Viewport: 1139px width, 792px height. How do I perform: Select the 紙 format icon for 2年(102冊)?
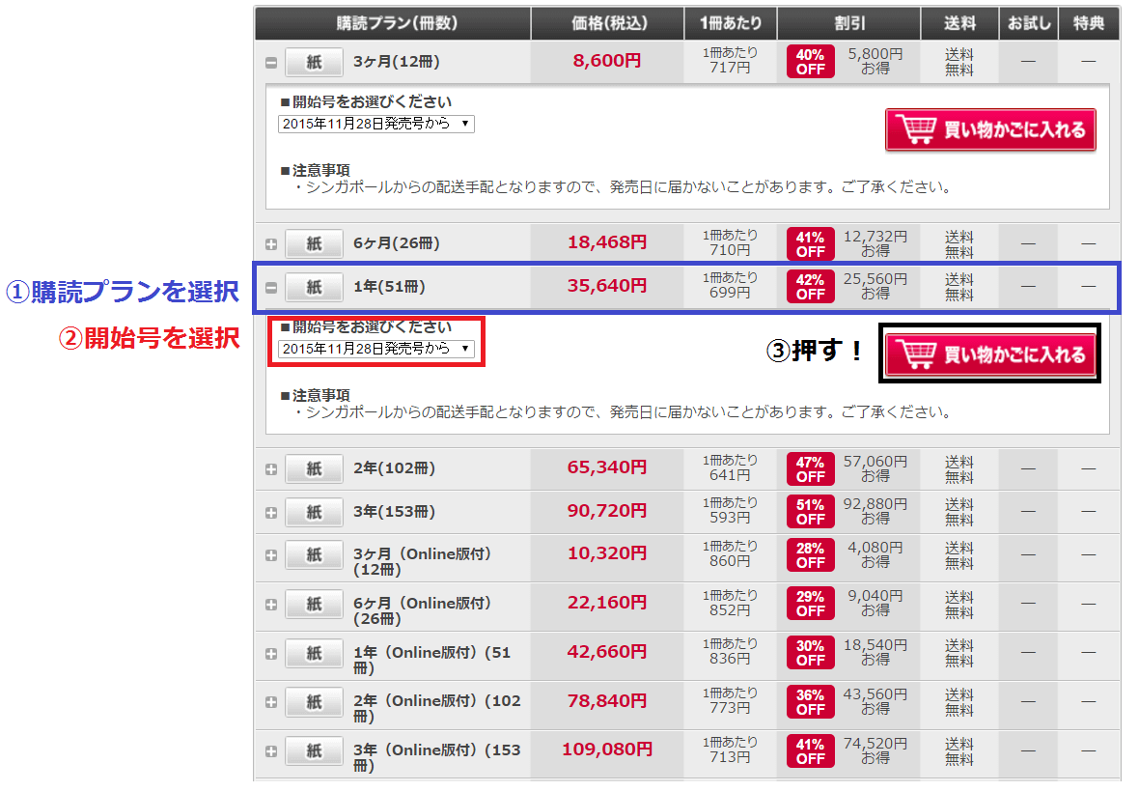314,467
